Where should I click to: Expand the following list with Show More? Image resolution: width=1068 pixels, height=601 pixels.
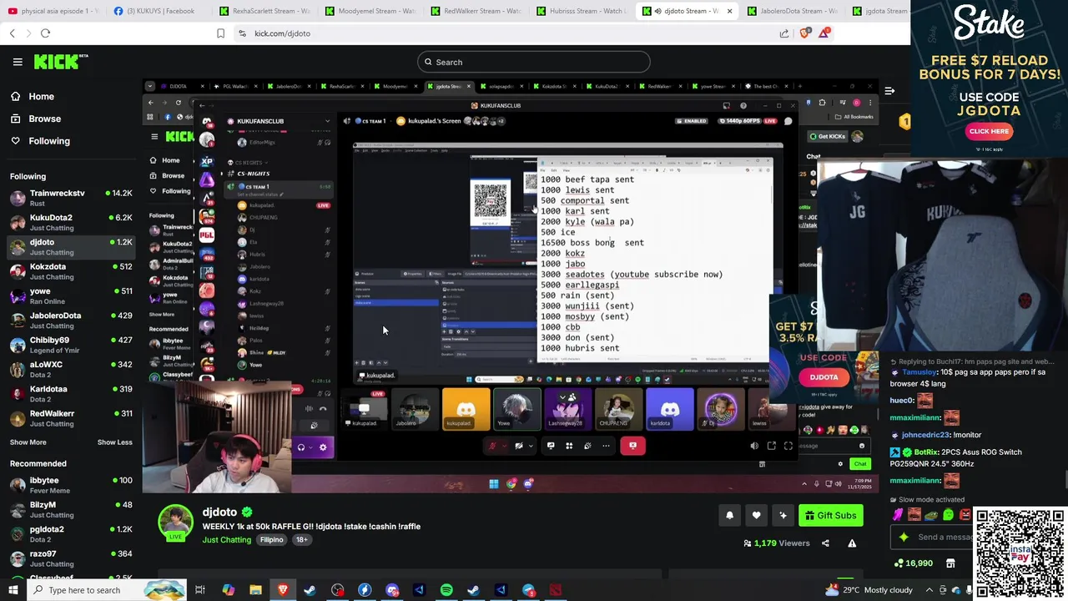28,442
